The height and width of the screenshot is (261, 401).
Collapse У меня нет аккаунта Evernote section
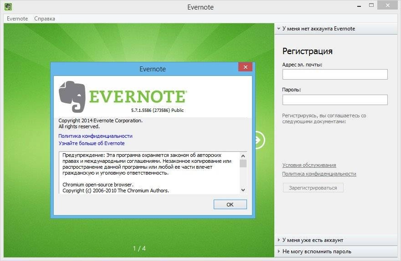click(336, 29)
